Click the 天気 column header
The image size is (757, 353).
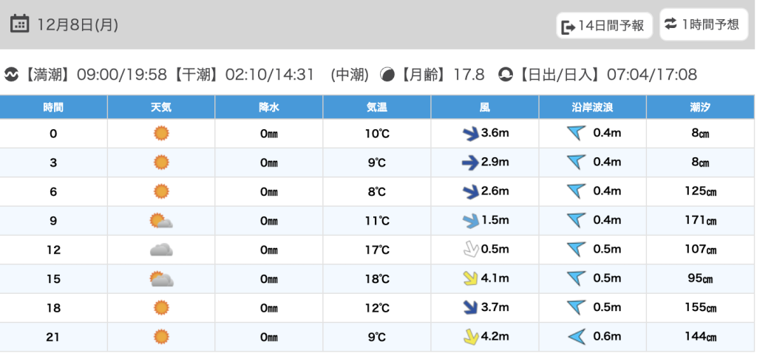pos(161,107)
